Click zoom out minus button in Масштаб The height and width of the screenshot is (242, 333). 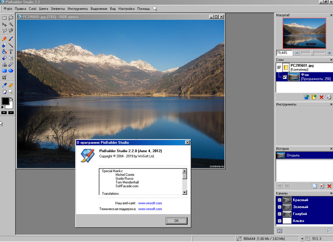click(297, 53)
